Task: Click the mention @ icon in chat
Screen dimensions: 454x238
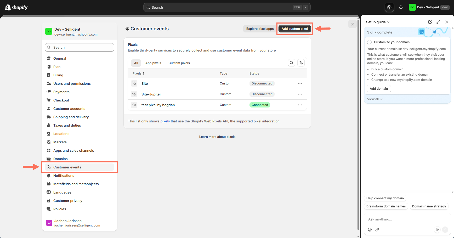Action: (370, 230)
